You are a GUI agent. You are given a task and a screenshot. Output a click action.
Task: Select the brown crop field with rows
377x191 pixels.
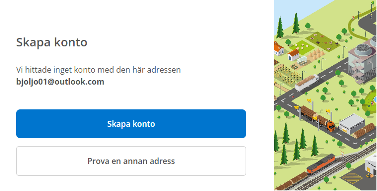(x=288, y=74)
